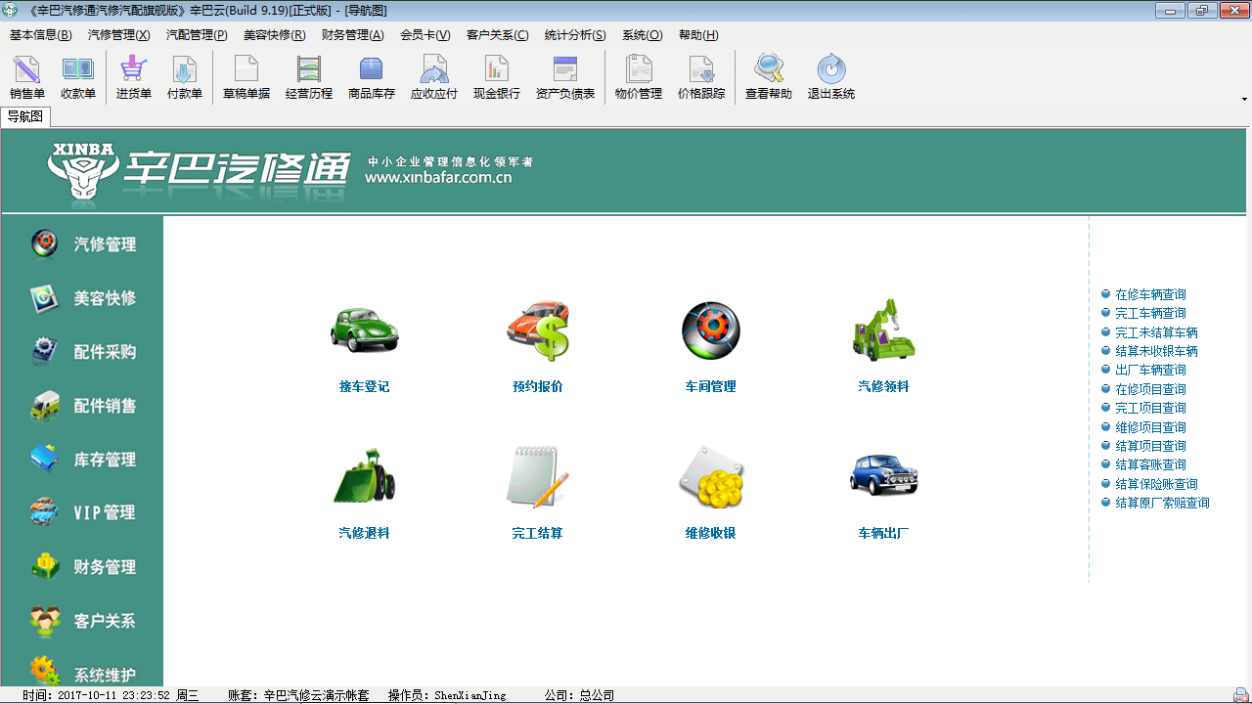Screen dimensions: 1252x704
Task: Open the 美容快修(R) menu
Action: pyautogui.click(x=275, y=35)
